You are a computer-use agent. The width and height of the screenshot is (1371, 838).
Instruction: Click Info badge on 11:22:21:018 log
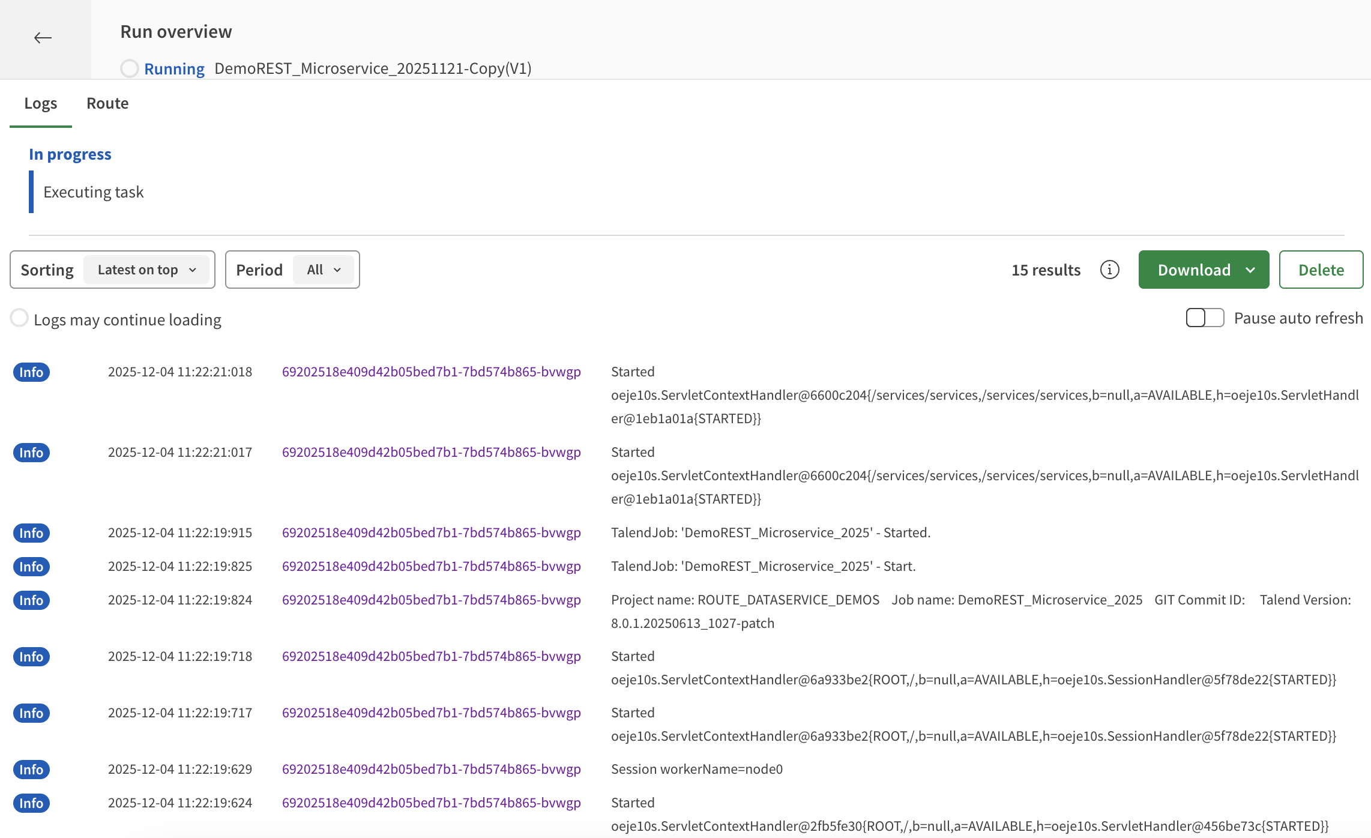[x=31, y=372]
